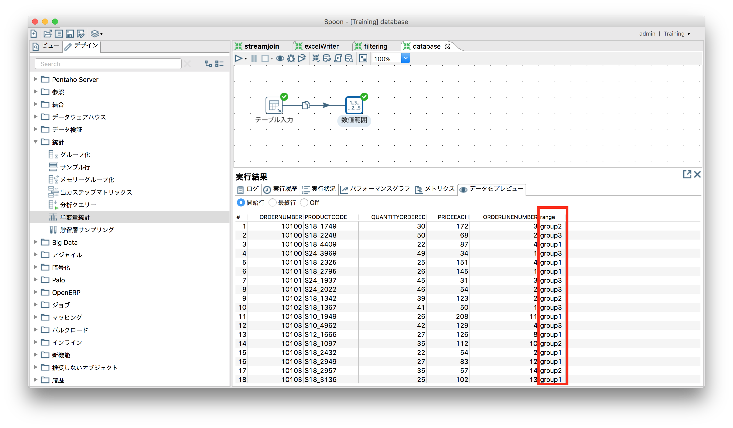Turn preview rows Off
Viewport: 733px width, 428px height.
point(304,202)
